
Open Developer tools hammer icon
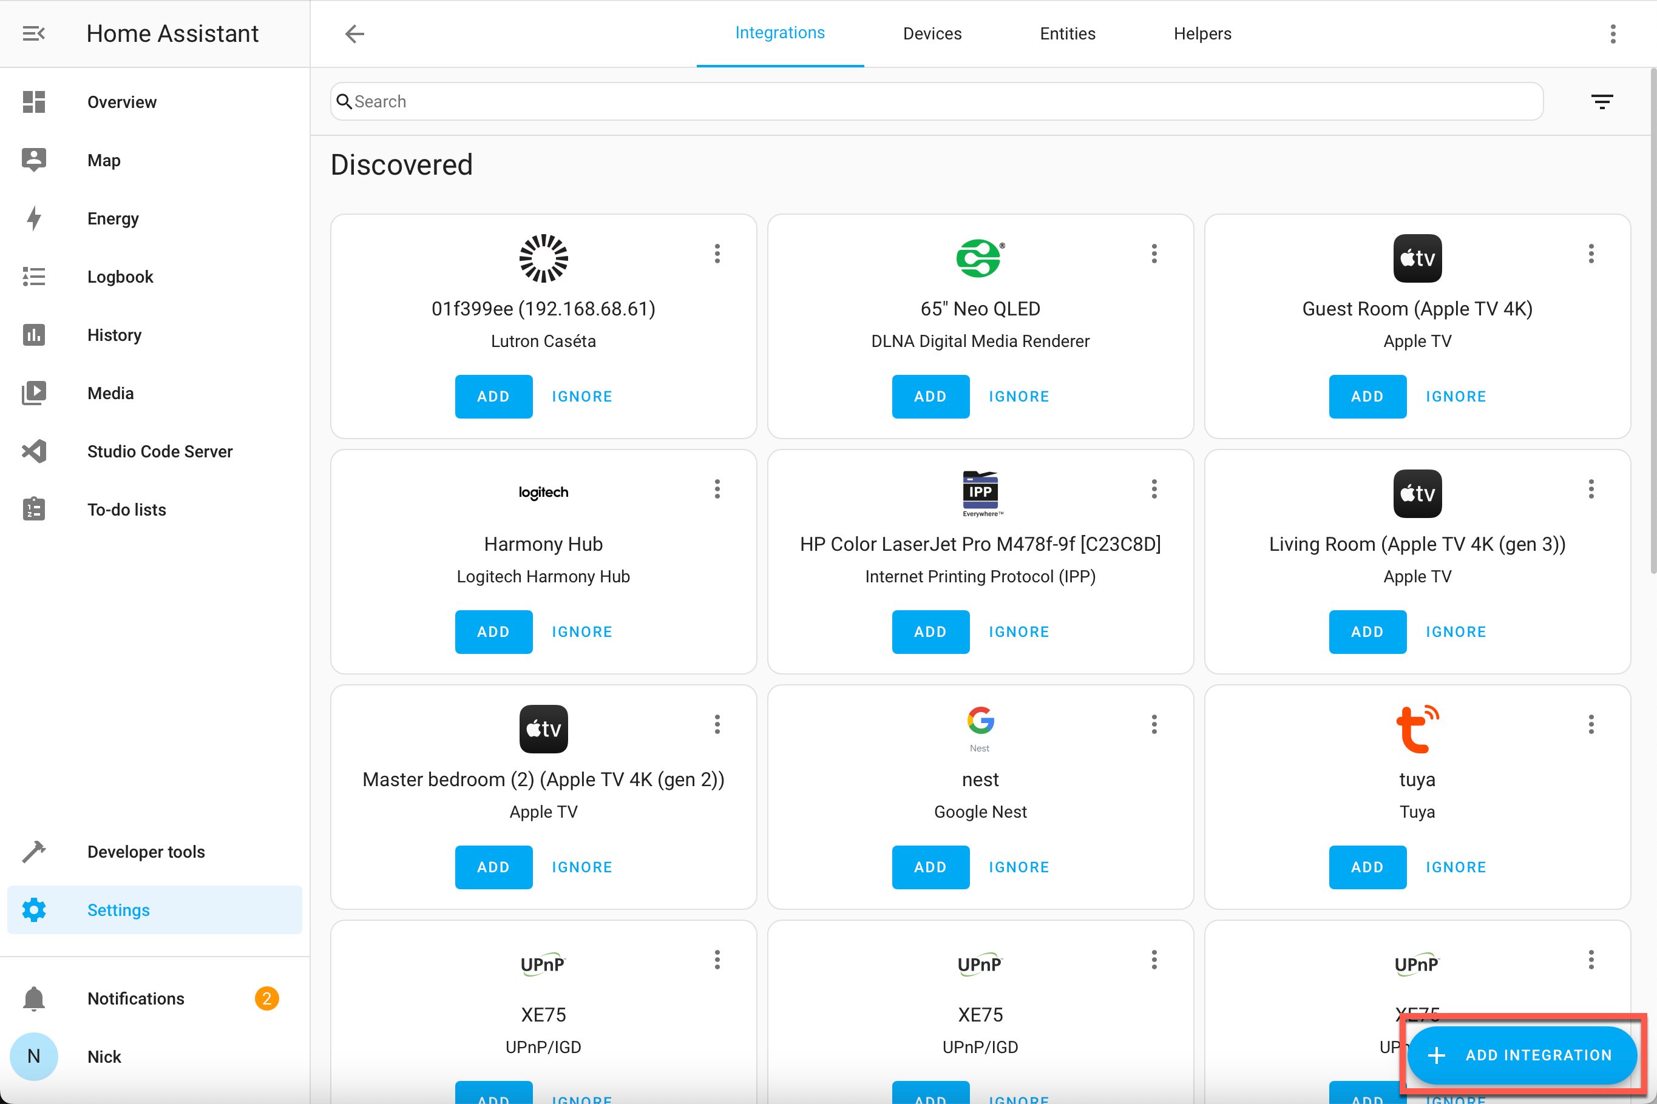34,851
